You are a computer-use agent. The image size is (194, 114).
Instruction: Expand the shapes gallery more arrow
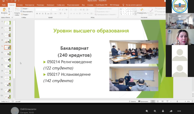136,14
